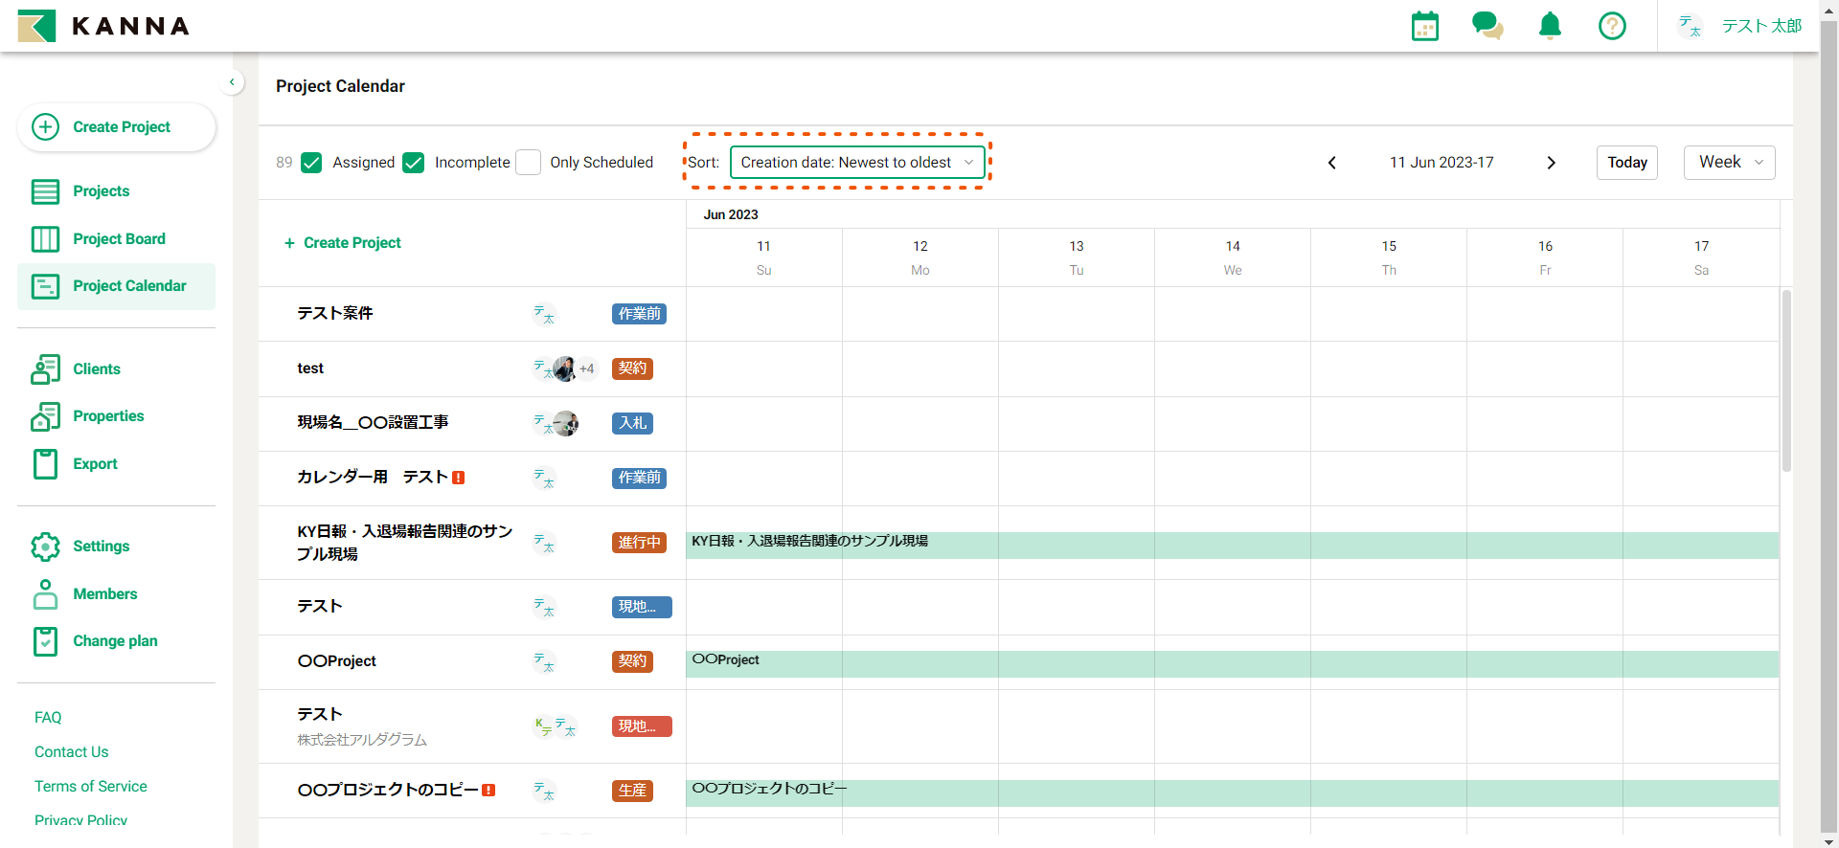1839x848 pixels.
Task: Enable the Only Scheduled checkbox
Action: (529, 163)
